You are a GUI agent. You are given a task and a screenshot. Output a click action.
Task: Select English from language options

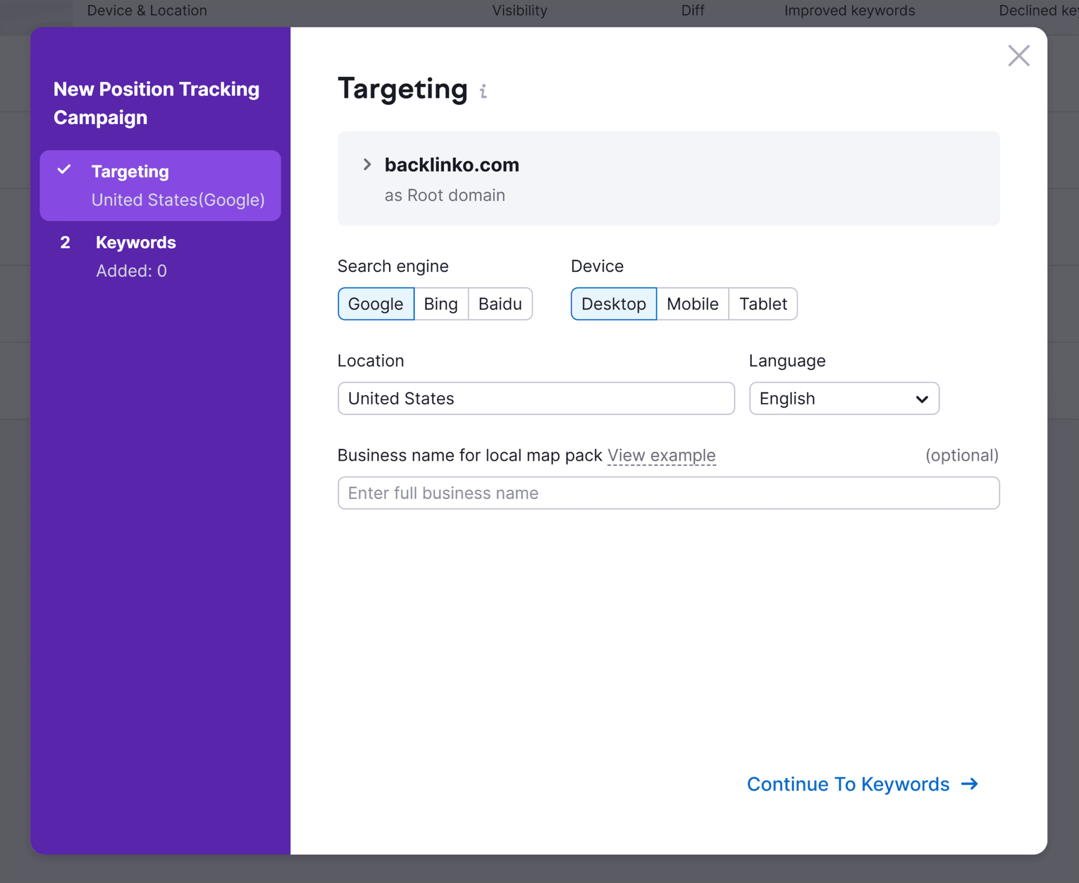842,398
